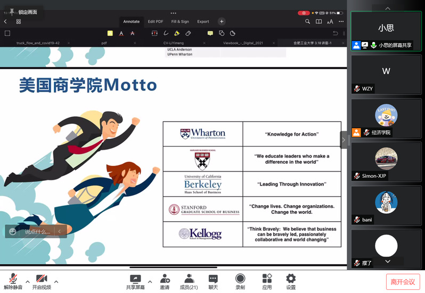Open the 应用 apps menu
Viewport: 425px width, 293px height.
pyautogui.click(x=267, y=282)
